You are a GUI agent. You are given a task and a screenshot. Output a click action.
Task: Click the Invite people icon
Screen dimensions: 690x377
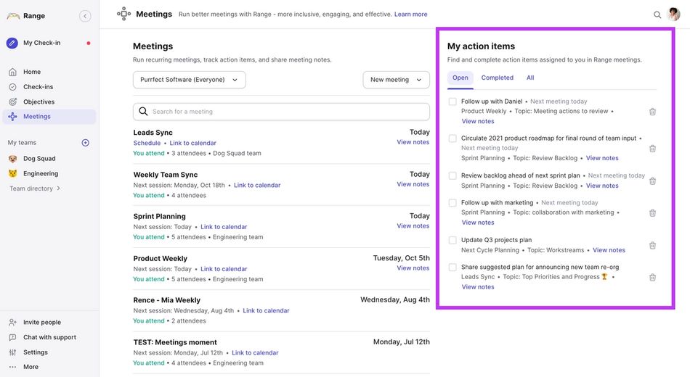point(13,323)
